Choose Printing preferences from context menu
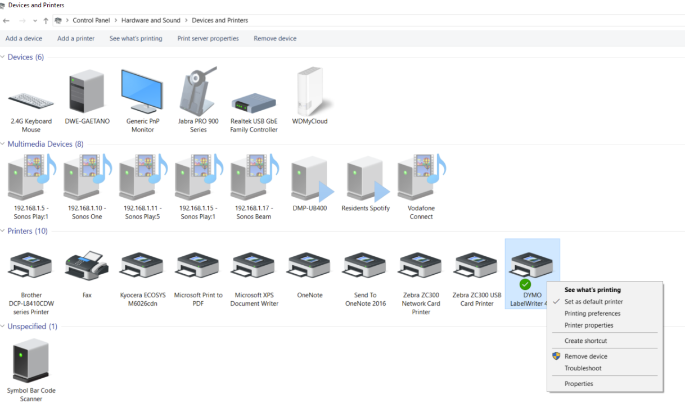 pos(592,314)
